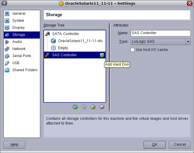This screenshot has height=153, width=194.
Task: Click the controller Name text field
Action: click(x=160, y=33)
